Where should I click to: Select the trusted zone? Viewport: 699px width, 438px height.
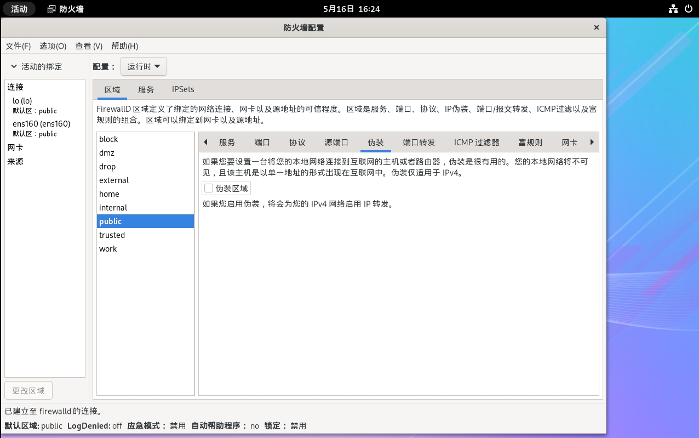point(146,235)
